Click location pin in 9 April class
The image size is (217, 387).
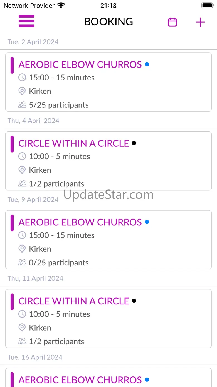[x=22, y=249]
